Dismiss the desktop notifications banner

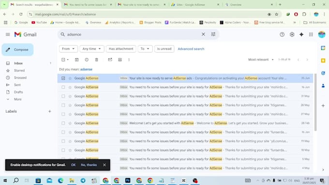click(x=105, y=165)
